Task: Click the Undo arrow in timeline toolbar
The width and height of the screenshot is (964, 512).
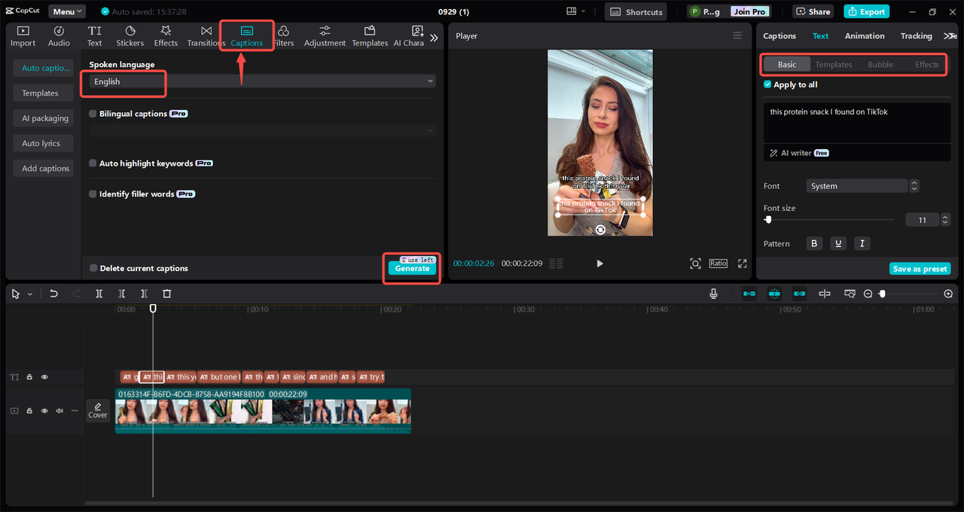Action: [53, 294]
